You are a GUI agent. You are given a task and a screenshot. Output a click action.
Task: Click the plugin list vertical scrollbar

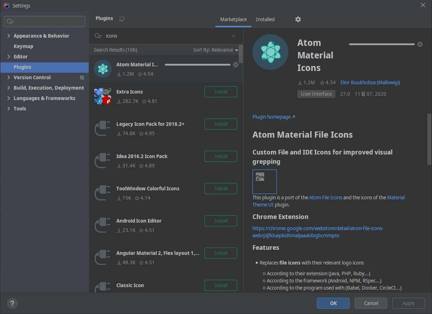tap(241, 54)
